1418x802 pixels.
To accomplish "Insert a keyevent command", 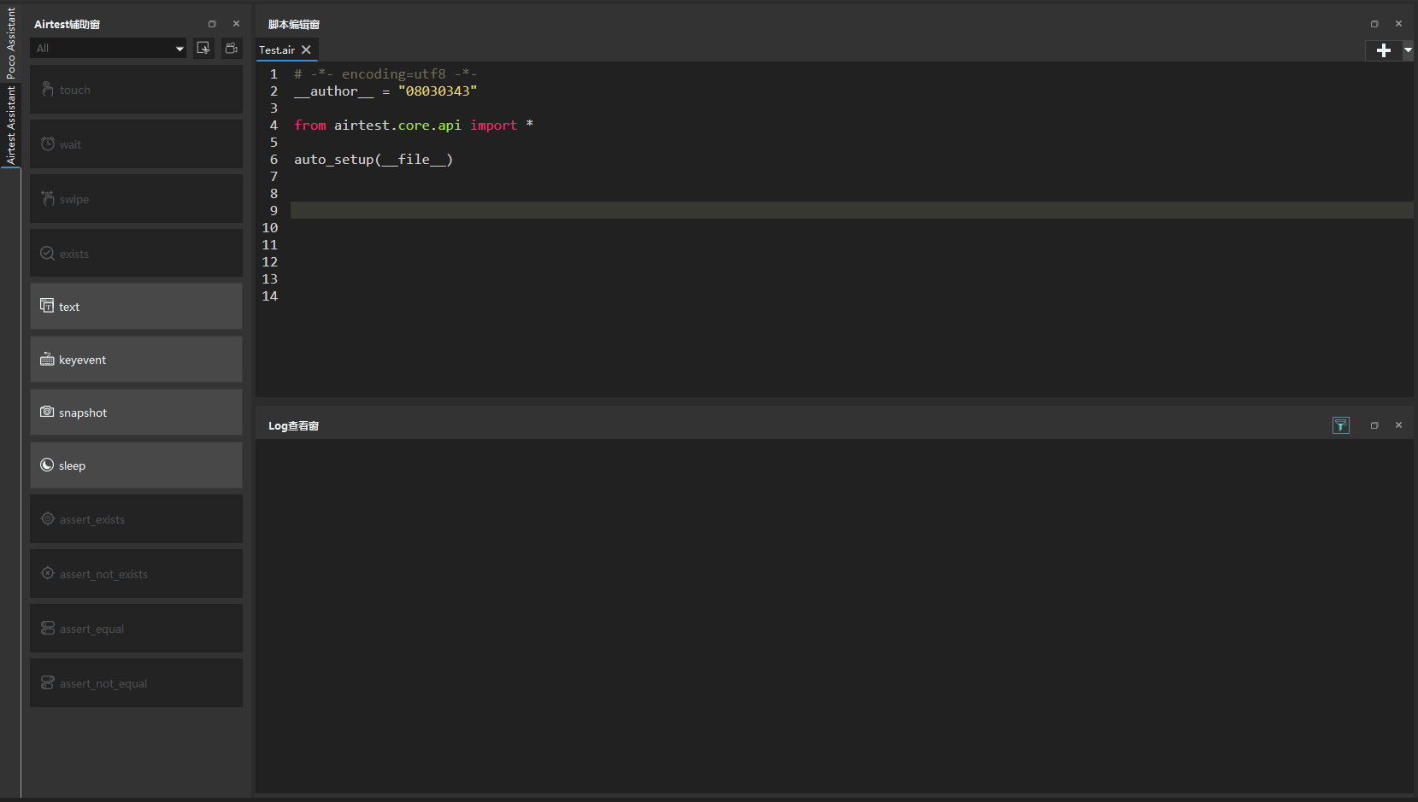I will click(136, 360).
